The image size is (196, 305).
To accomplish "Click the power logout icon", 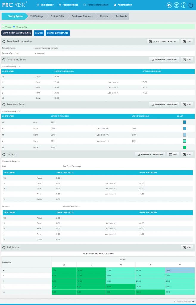I will coord(191,5).
